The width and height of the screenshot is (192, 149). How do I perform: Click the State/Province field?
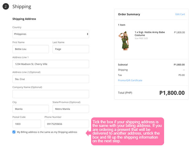71,109
